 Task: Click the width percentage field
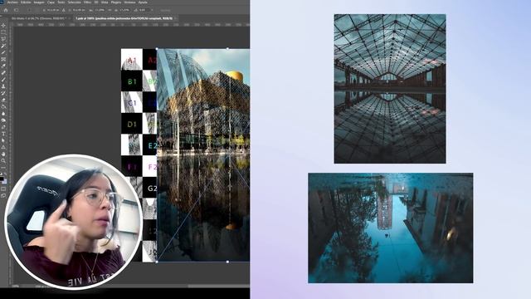click(100, 10)
